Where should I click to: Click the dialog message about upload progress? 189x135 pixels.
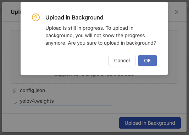click(x=101, y=35)
